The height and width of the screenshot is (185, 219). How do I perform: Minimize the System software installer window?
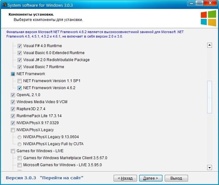192,3
